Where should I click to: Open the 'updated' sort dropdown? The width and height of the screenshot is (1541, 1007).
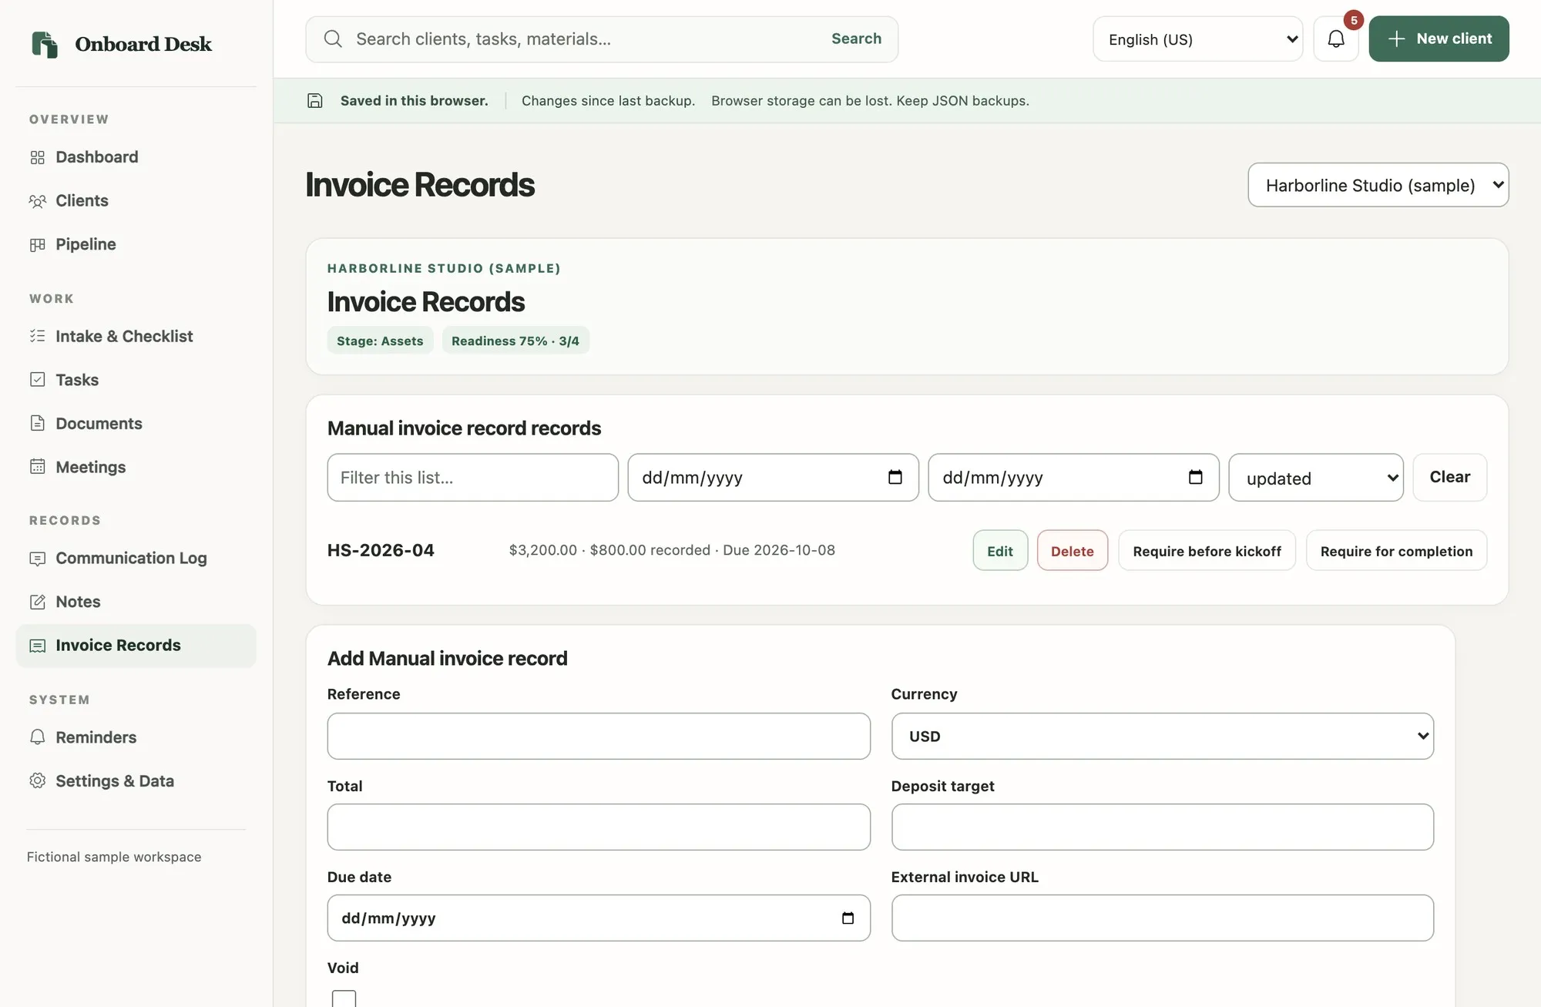pyautogui.click(x=1315, y=478)
